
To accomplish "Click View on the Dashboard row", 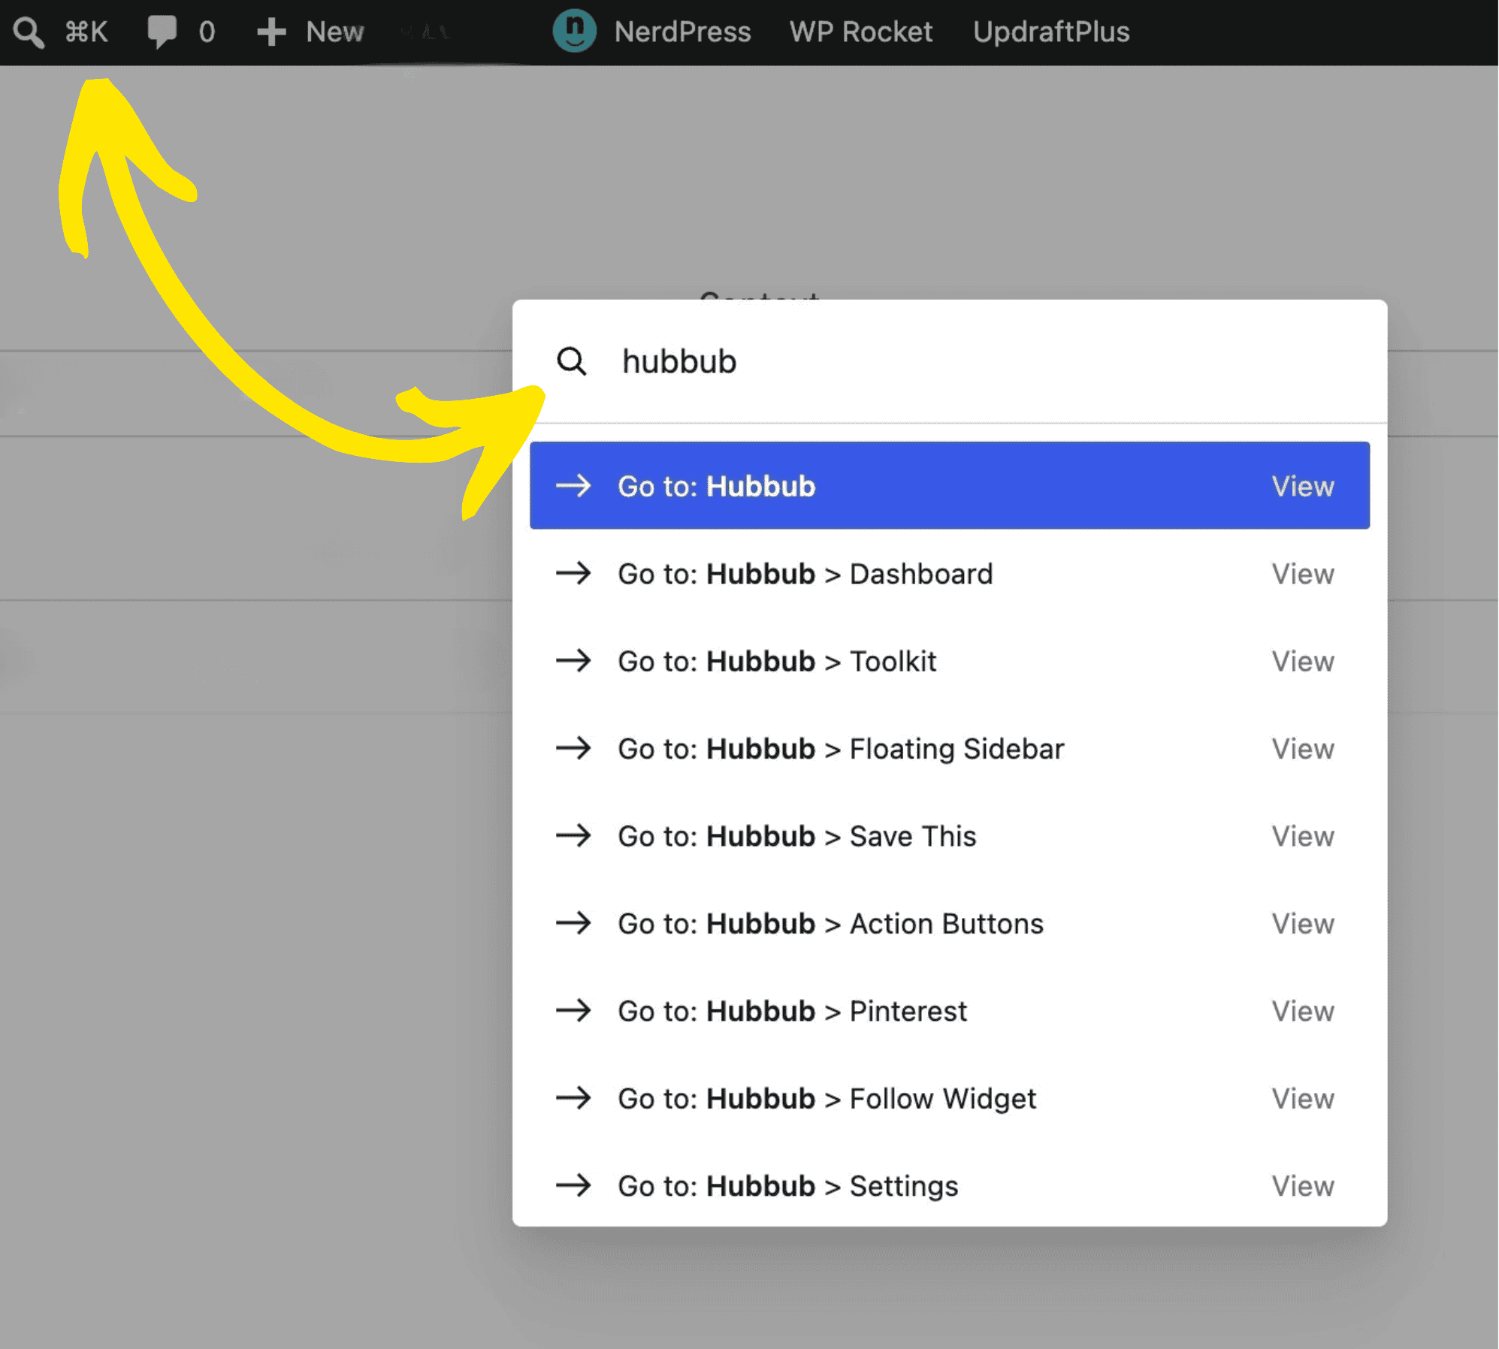I will click(x=1303, y=575).
